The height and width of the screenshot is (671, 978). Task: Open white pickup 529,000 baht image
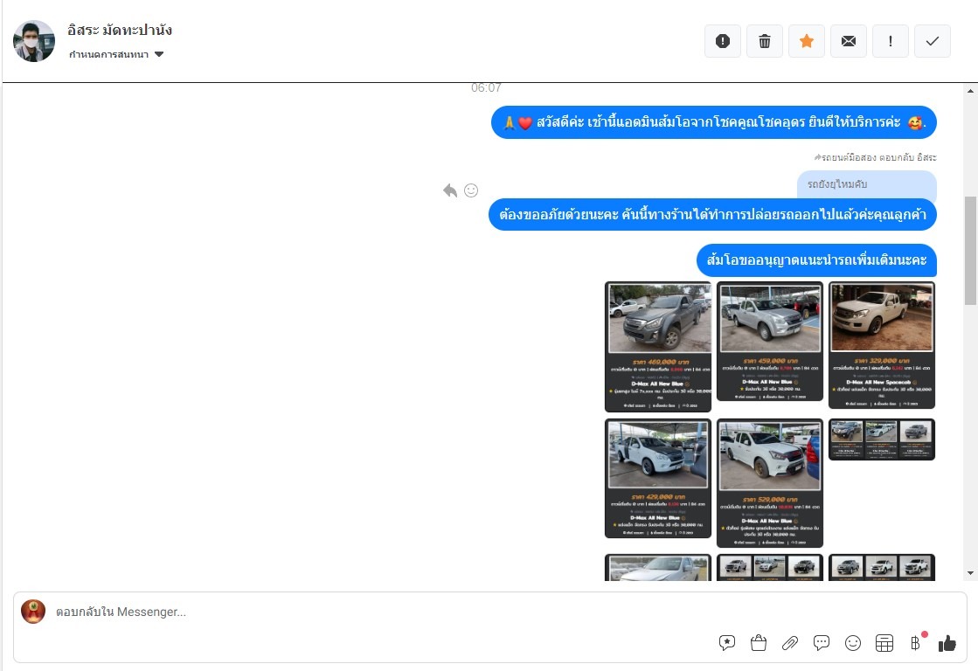770,482
